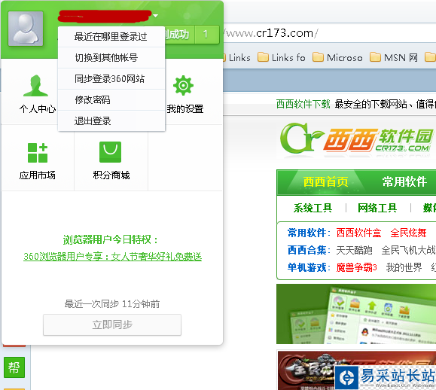Open the 魔兽争霸3 red link
This screenshot has width=436, height=390.
click(356, 268)
